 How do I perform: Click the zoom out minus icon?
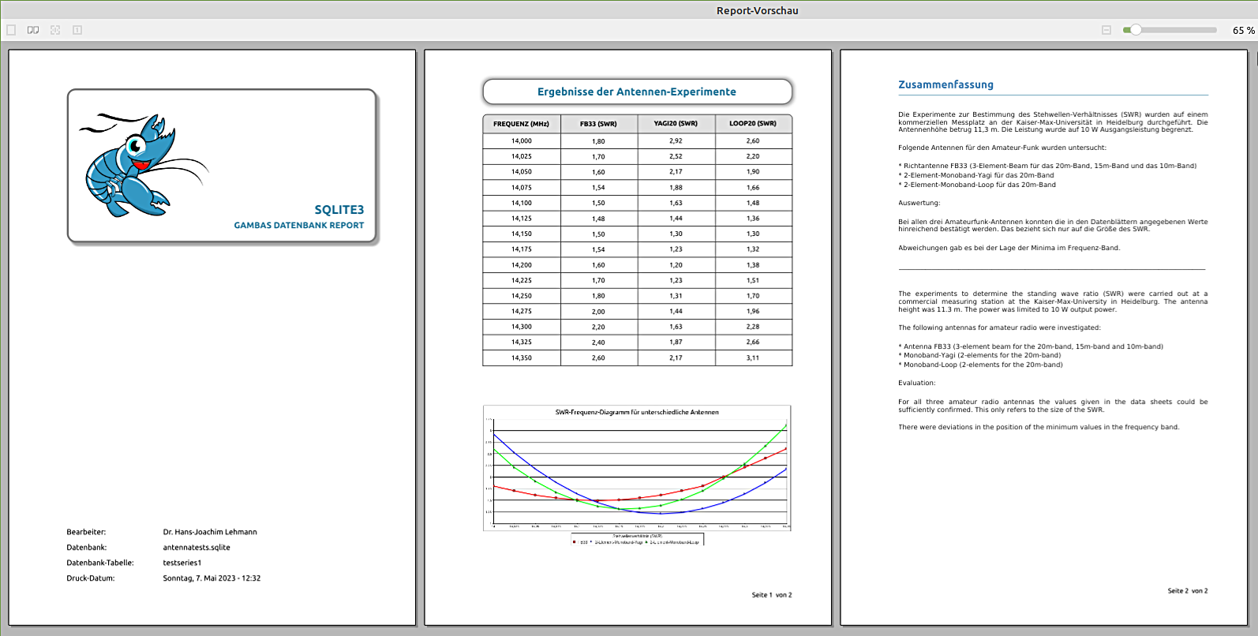pos(1106,30)
